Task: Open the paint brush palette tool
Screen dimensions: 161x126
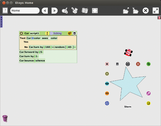Action: (x=65, y=10)
